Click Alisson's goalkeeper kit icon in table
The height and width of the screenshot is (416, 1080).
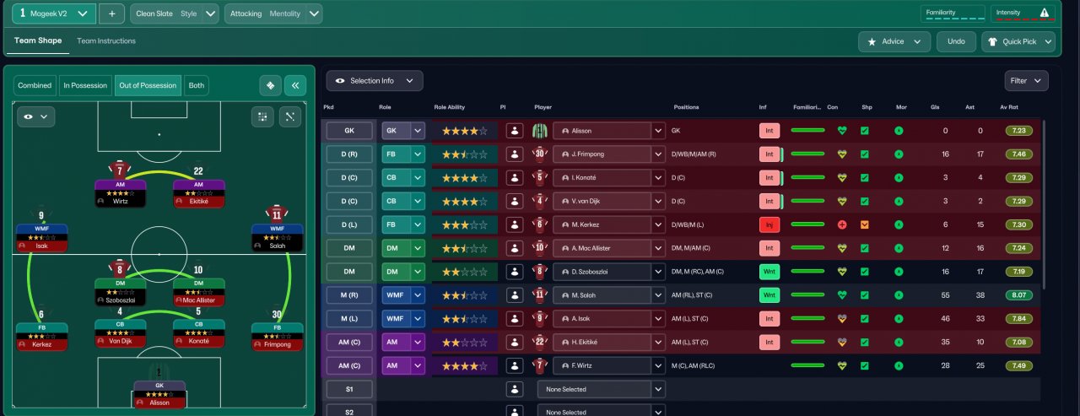coord(540,131)
